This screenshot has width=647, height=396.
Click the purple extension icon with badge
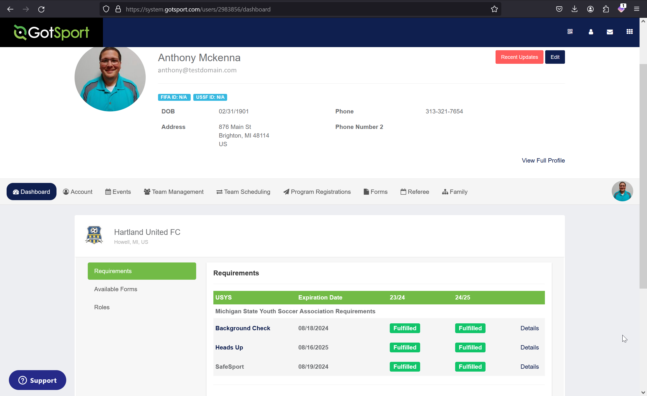coord(621,9)
